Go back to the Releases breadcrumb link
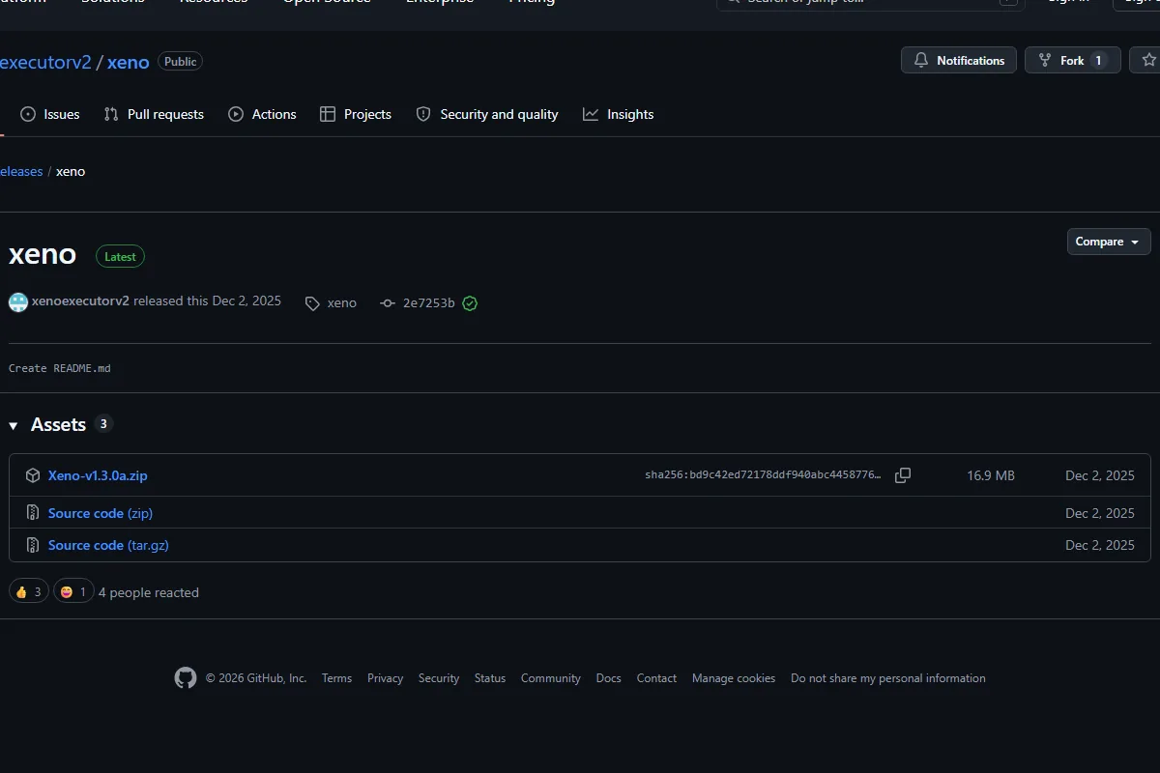Image resolution: width=1160 pixels, height=773 pixels. (21, 171)
